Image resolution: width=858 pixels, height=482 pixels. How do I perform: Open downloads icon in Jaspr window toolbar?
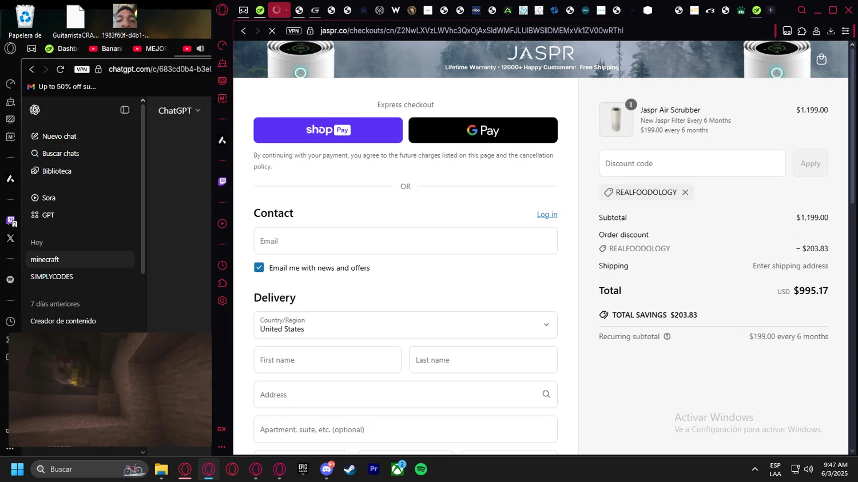831,31
